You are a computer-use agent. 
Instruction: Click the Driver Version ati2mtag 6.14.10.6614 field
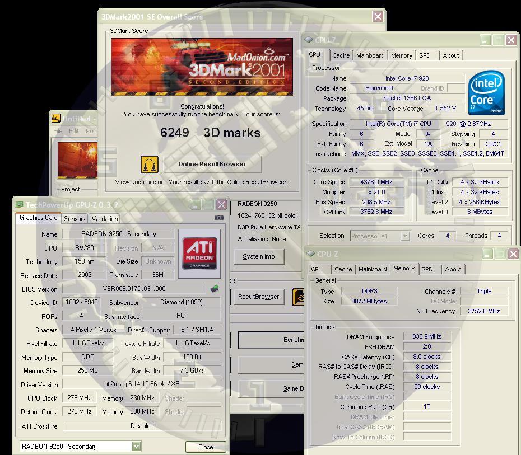142,384
